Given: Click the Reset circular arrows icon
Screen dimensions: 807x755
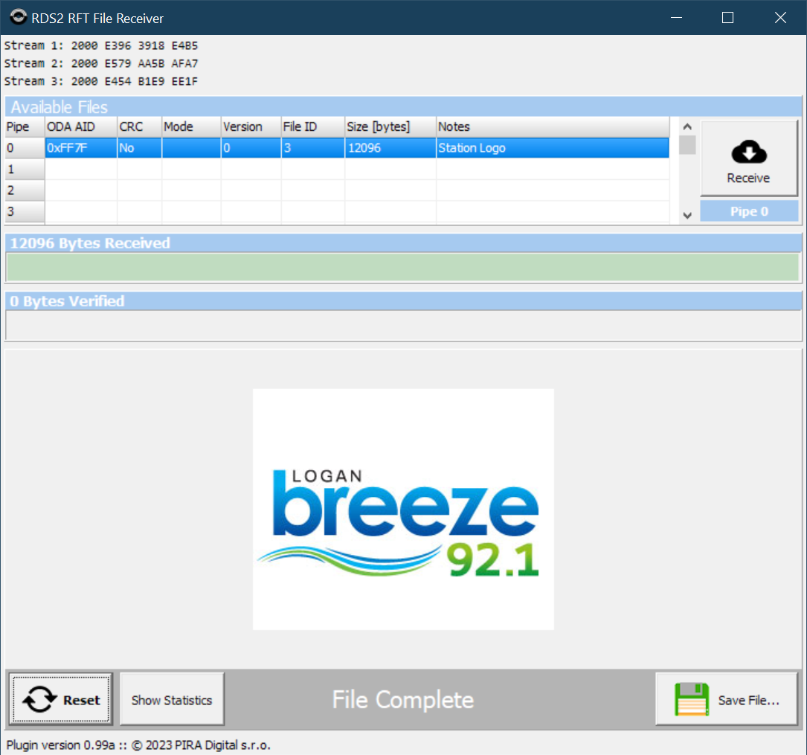Looking at the screenshot, I should (x=38, y=700).
